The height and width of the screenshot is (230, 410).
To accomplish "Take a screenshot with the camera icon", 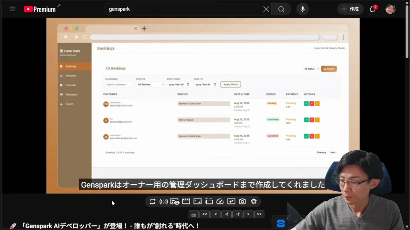I will click(242, 202).
